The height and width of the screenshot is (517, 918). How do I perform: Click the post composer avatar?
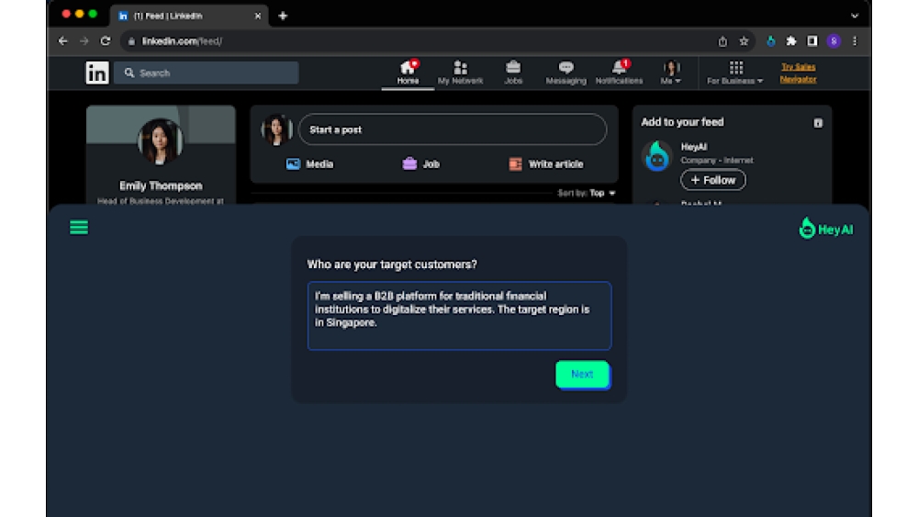(x=276, y=129)
